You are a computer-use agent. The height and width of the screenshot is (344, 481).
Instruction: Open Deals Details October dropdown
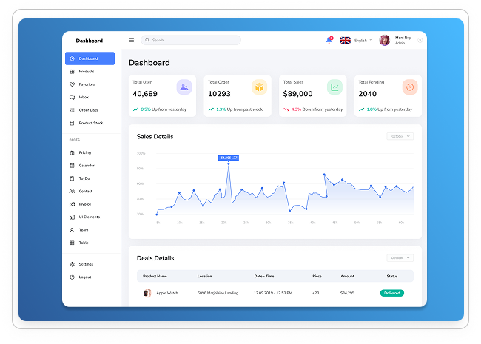click(400, 258)
